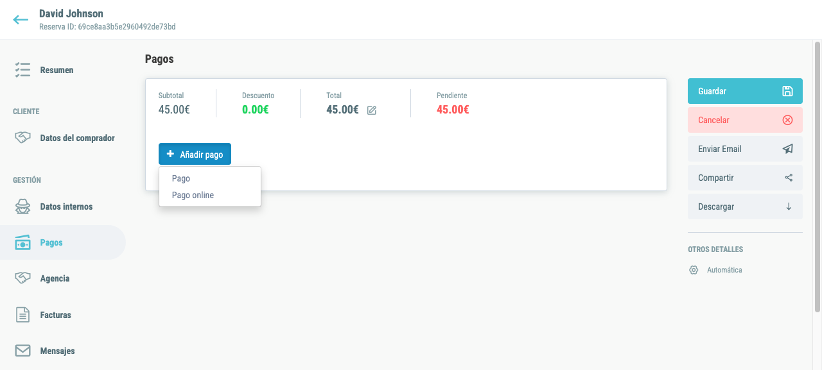Screen dimensions: 822x370
Task: Click the share icon on Compartir
Action: (789, 178)
